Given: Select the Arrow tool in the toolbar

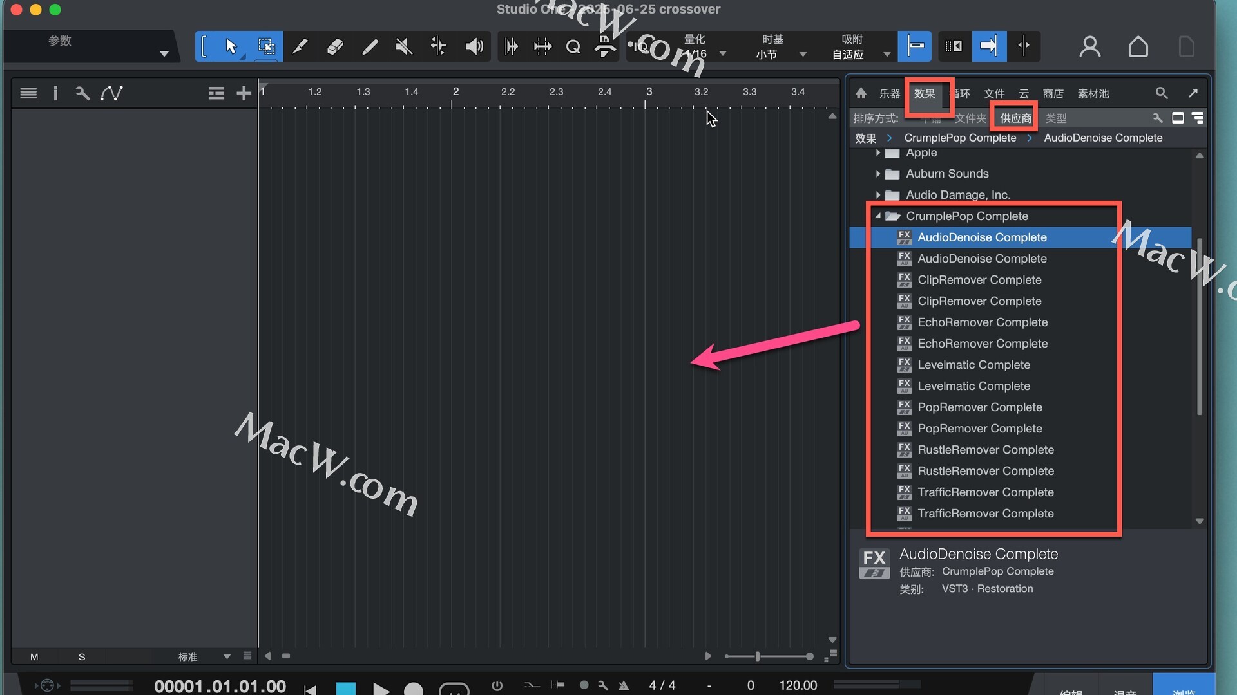Looking at the screenshot, I should [x=231, y=46].
